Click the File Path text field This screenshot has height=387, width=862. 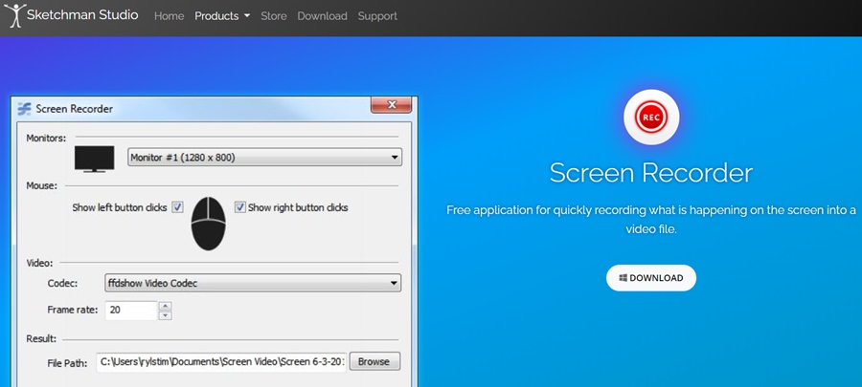[221, 362]
